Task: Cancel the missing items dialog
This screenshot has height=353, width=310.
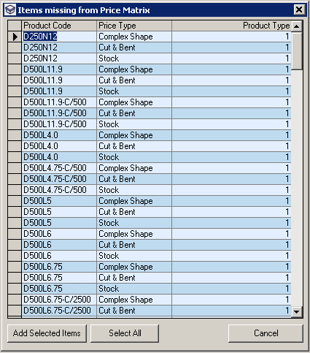Action: [266, 333]
